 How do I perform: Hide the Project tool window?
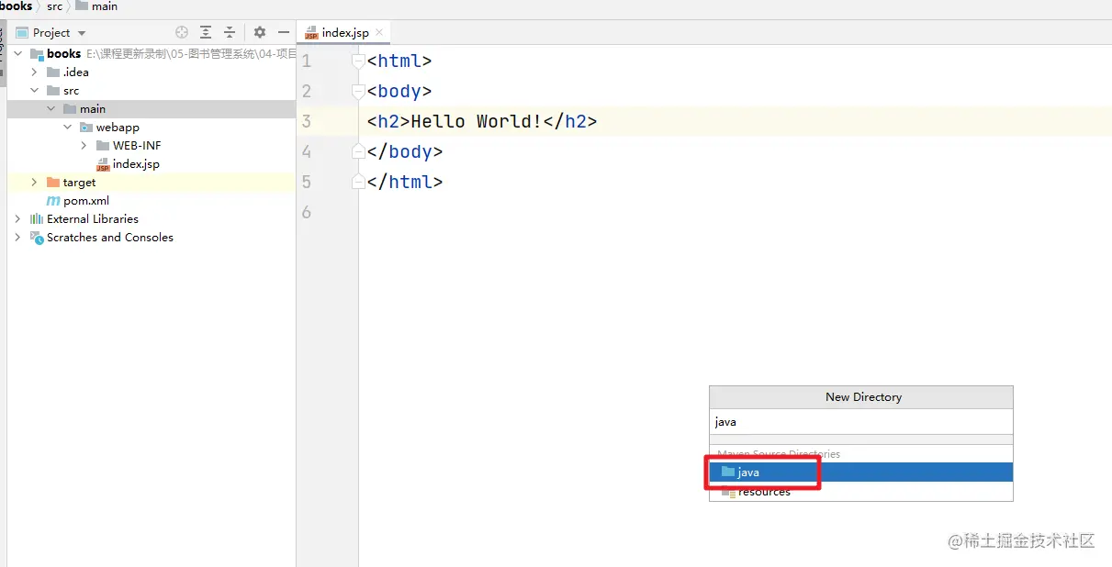pyautogui.click(x=284, y=32)
